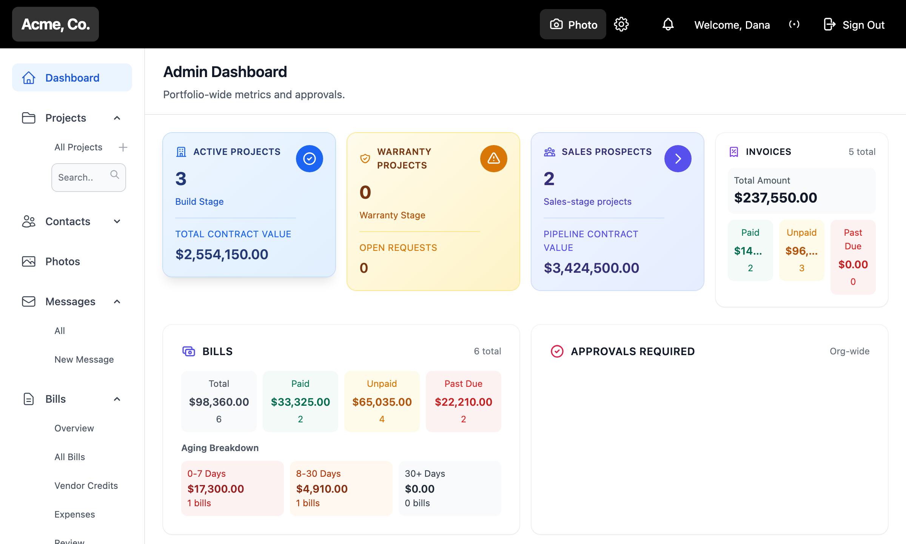Click the Sales Prospects people icon

coord(550,152)
